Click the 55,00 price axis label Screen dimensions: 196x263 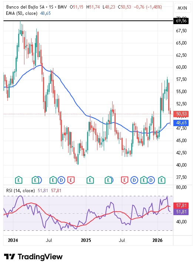tap(181, 91)
